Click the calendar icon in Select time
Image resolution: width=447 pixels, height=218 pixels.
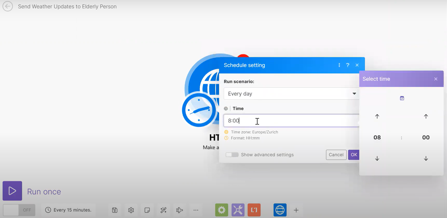click(x=402, y=98)
